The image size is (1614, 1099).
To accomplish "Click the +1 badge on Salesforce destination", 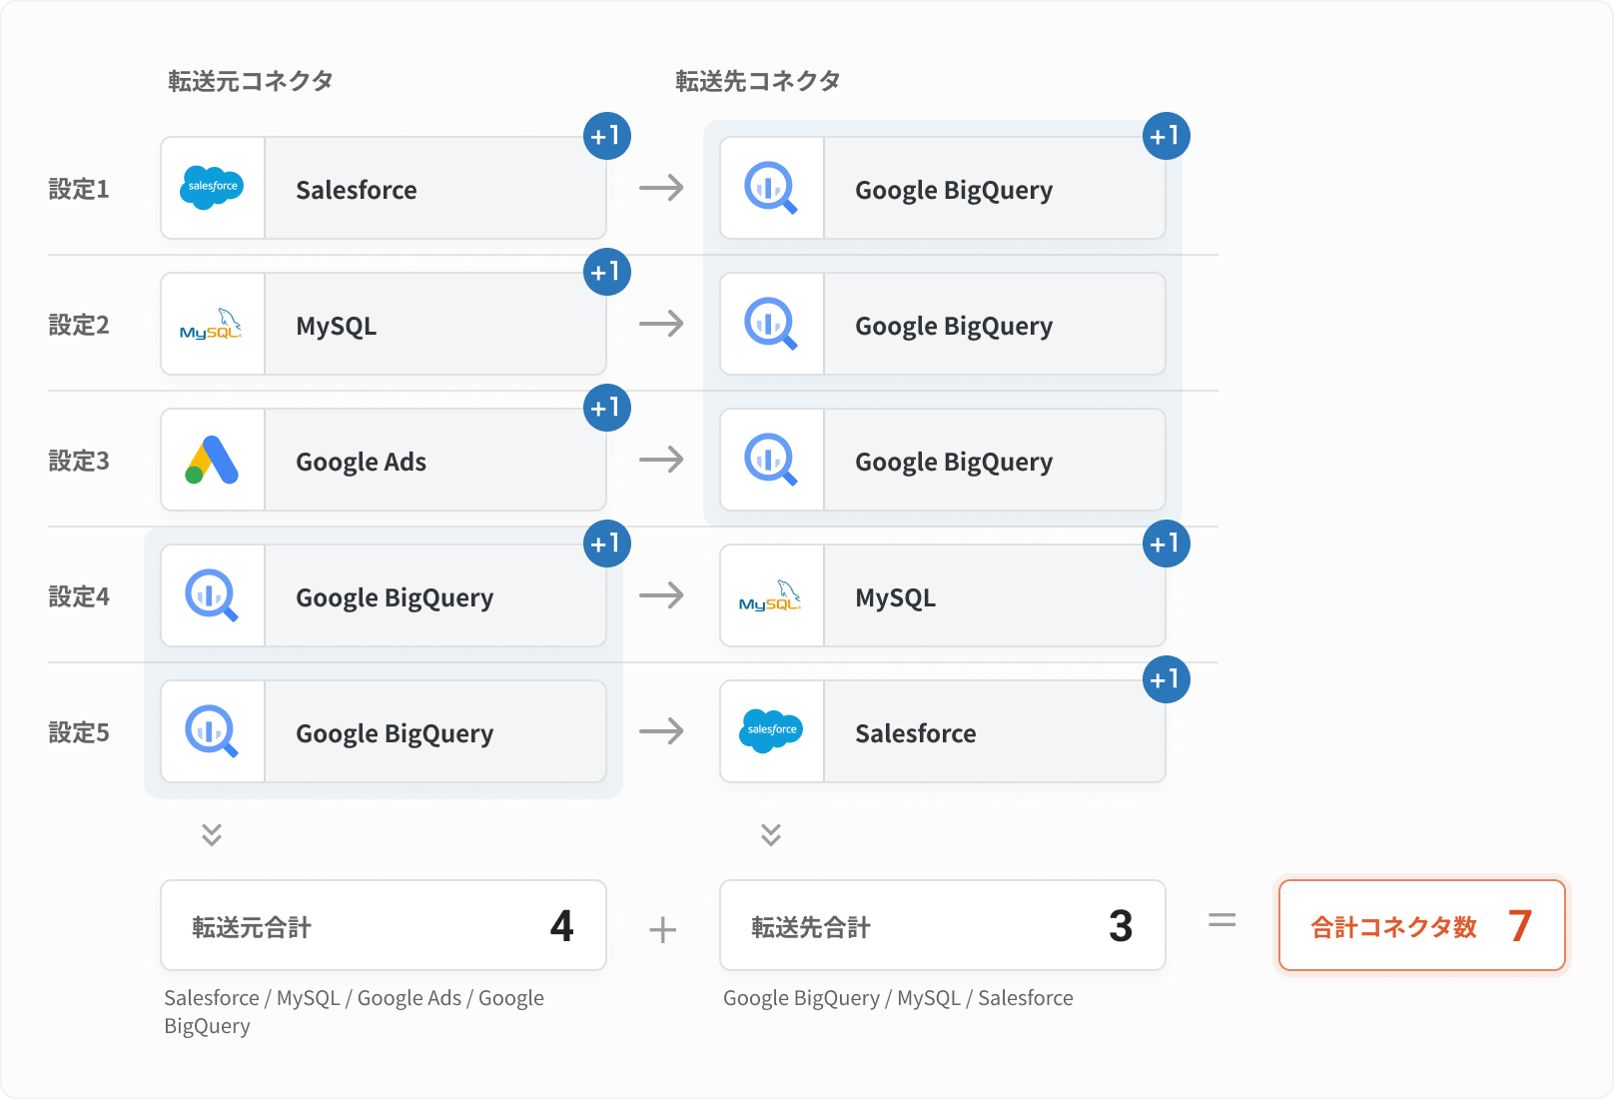I will tap(1167, 679).
